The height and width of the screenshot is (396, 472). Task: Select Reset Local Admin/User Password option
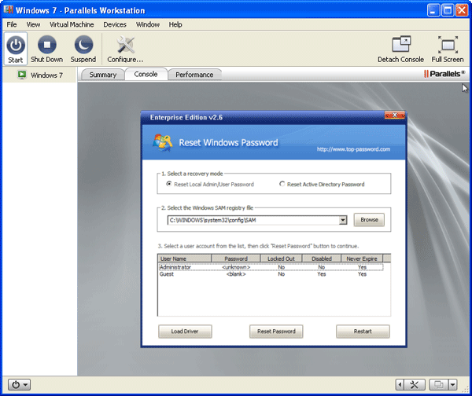169,184
